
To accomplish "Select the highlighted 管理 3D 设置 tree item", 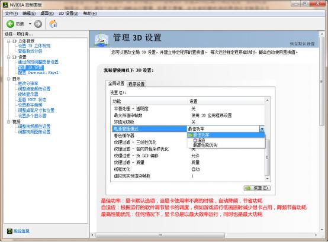I will pos(31,67).
